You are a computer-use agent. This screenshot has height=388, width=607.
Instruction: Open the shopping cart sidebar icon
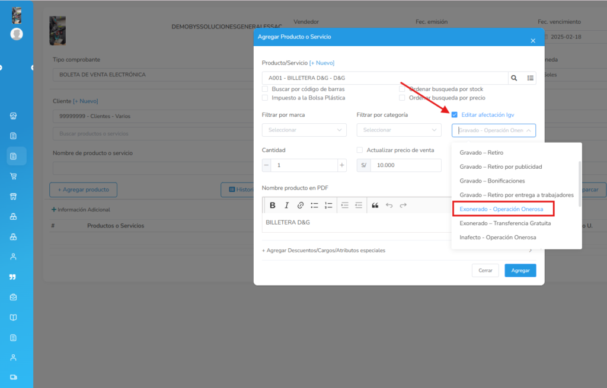(13, 176)
